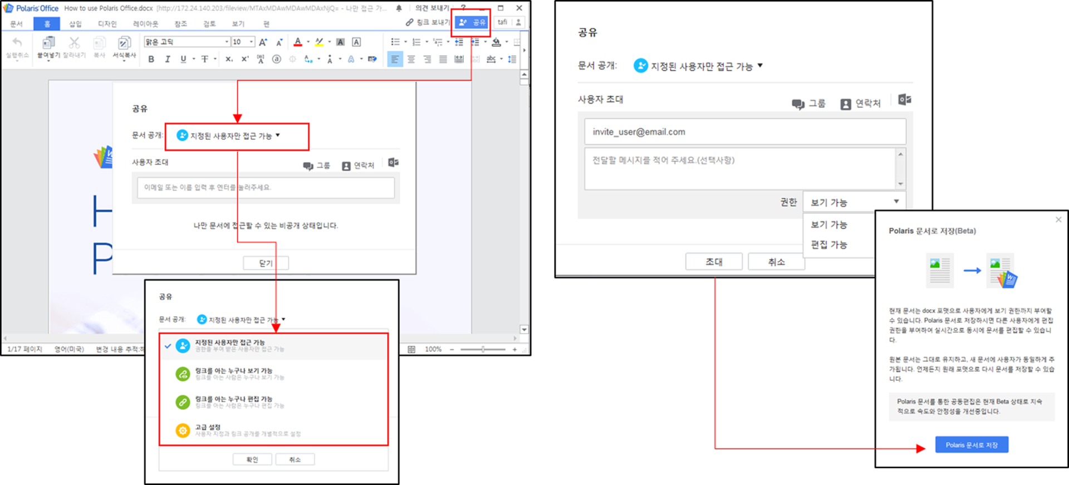
Task: Apply strikethrough formatting
Action: pyautogui.click(x=205, y=59)
